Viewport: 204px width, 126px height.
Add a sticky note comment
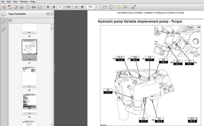(119, 7)
